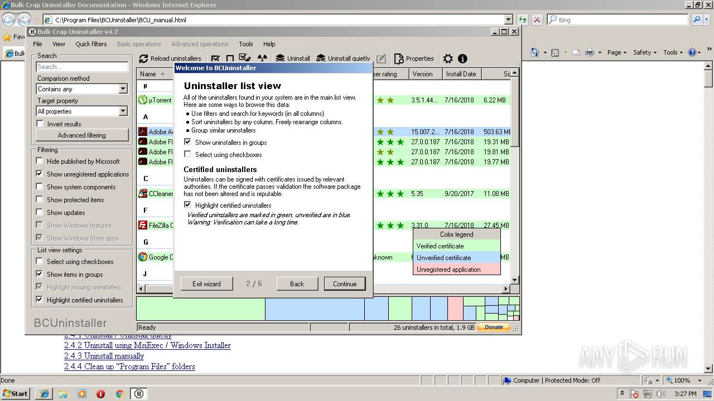Click the Donate button in status bar
The height and width of the screenshot is (401, 714).
coord(494,327)
